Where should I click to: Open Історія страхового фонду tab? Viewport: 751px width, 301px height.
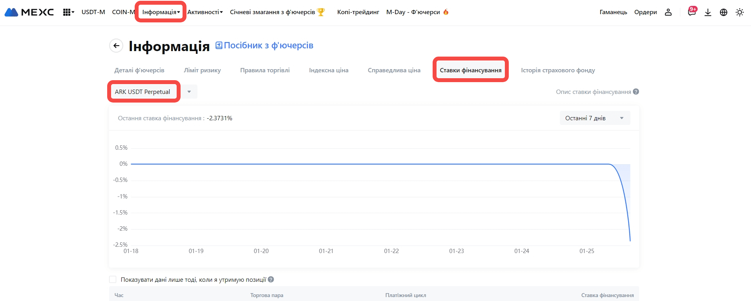[x=558, y=70]
